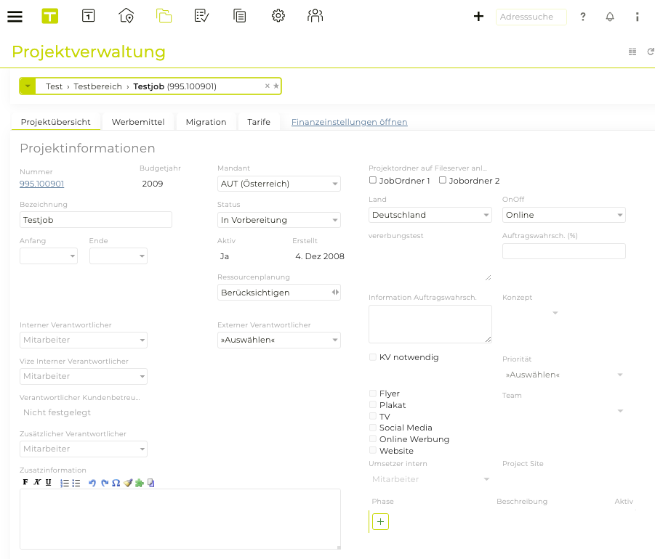Redo edit in Zusatzinformation editor
This screenshot has width=655, height=559.
pyautogui.click(x=105, y=483)
